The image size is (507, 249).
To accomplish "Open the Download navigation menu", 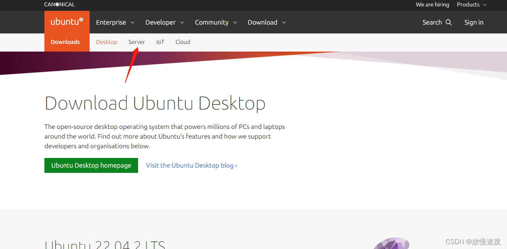I will point(266,22).
